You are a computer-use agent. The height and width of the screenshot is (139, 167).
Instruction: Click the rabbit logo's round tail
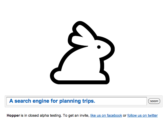pos(56,75)
